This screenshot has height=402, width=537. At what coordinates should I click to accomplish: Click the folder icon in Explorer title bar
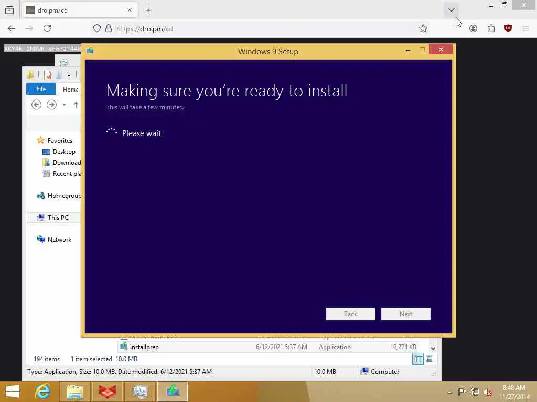pyautogui.click(x=30, y=74)
